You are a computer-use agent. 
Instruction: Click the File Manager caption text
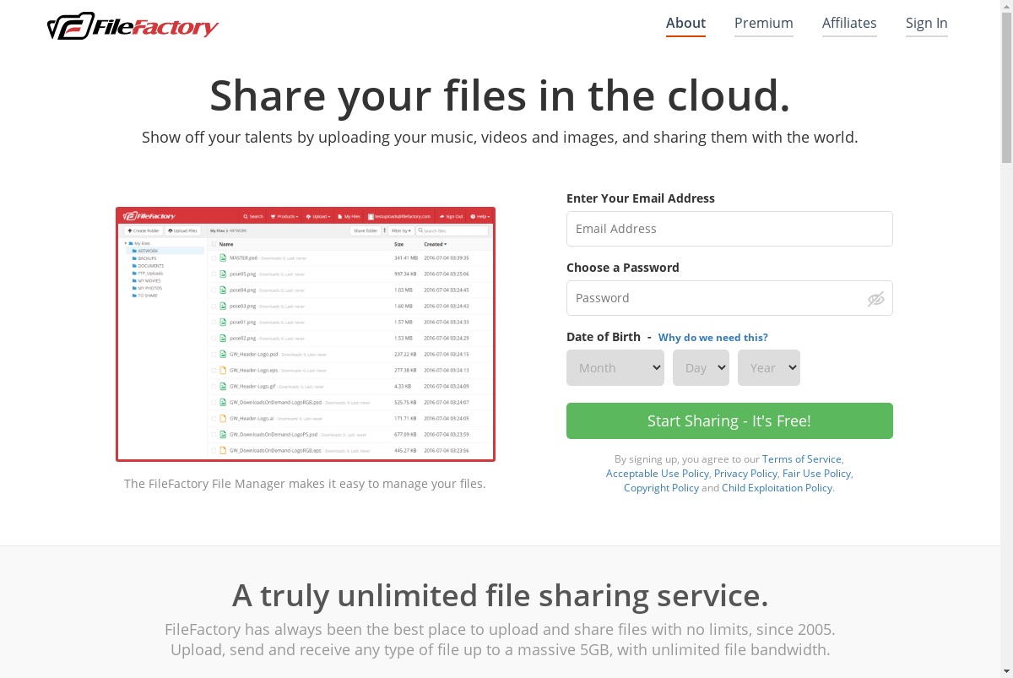[305, 484]
